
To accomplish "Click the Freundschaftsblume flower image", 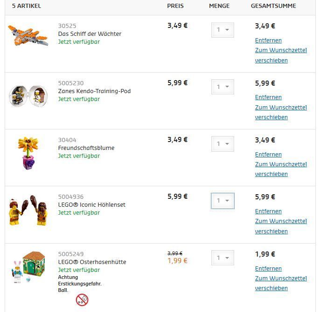I will 28,153.
